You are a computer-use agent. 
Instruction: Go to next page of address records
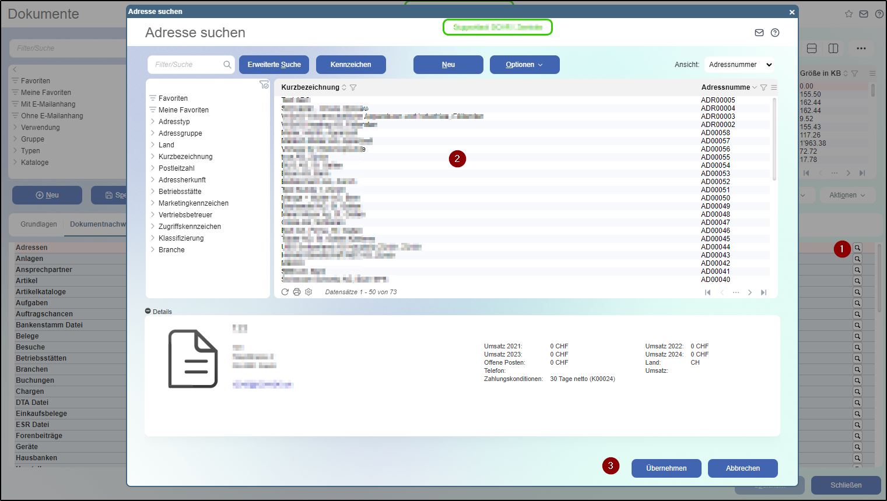point(750,292)
